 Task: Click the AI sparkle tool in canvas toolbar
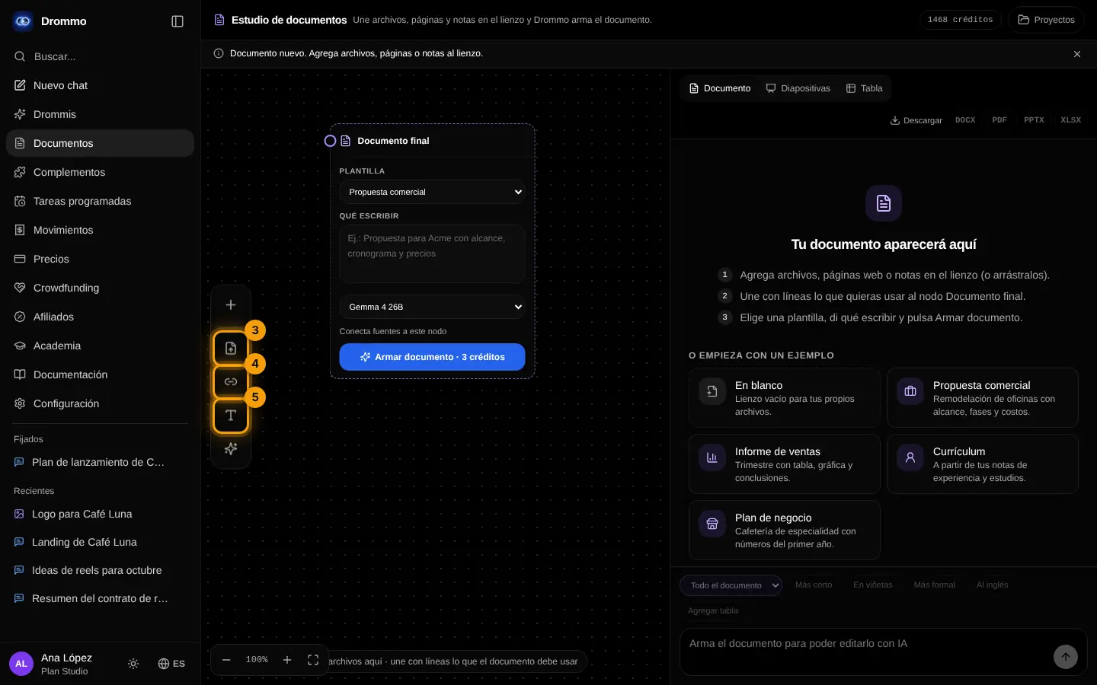(231, 449)
